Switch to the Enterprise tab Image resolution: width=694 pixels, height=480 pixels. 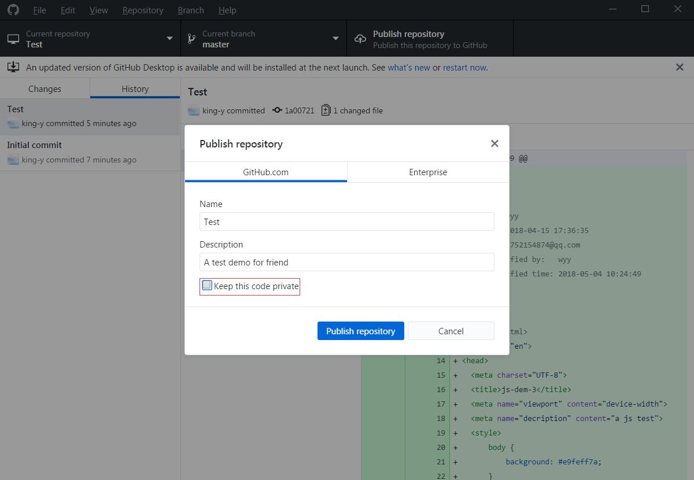coord(428,172)
